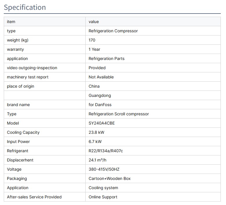
Task: Click the 'After-sales Service Provided' label
Action: coord(34,197)
